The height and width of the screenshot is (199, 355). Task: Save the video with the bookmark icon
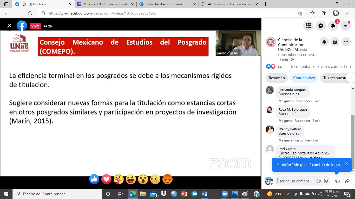coord(335,42)
